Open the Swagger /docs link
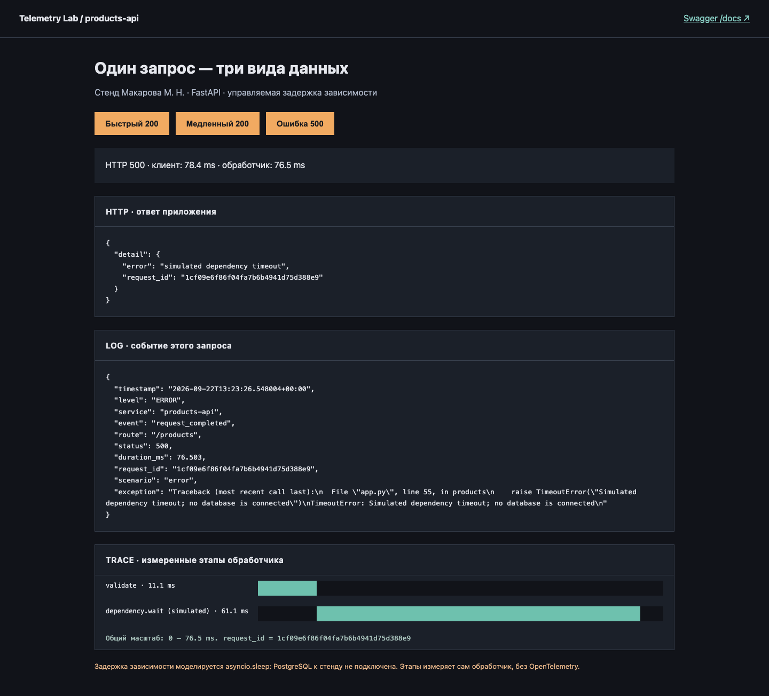 tap(717, 18)
